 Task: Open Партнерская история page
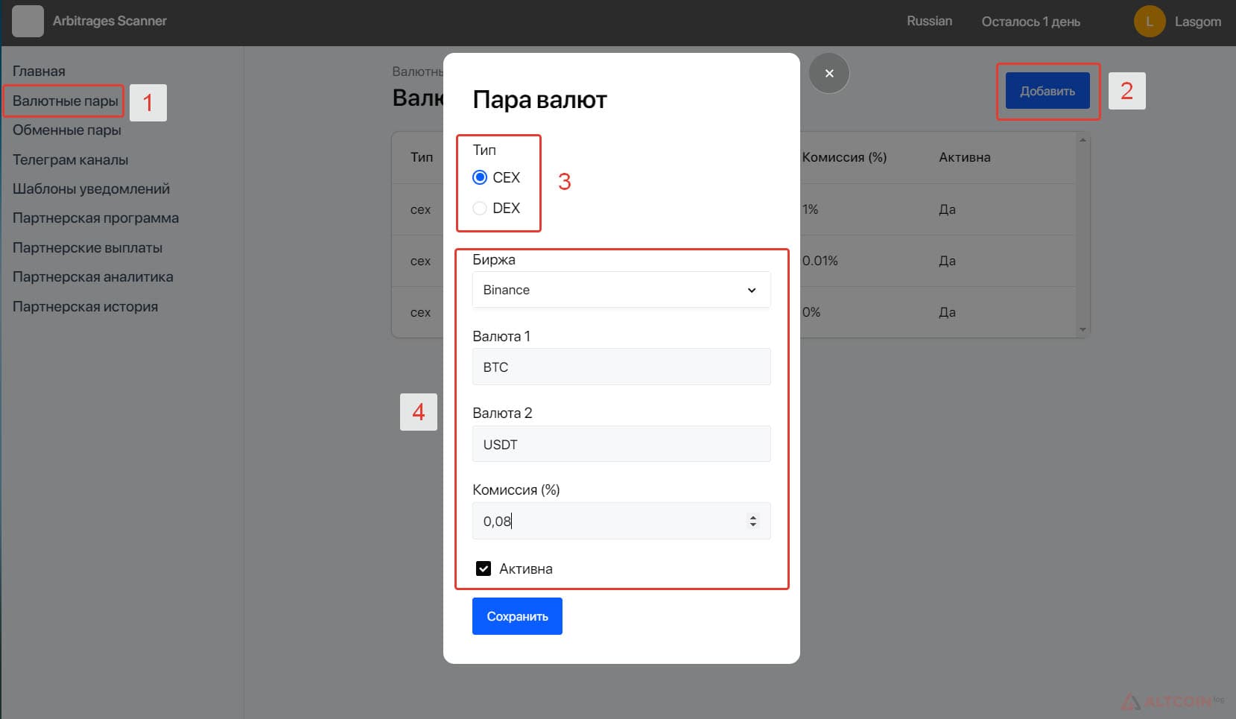pos(85,306)
